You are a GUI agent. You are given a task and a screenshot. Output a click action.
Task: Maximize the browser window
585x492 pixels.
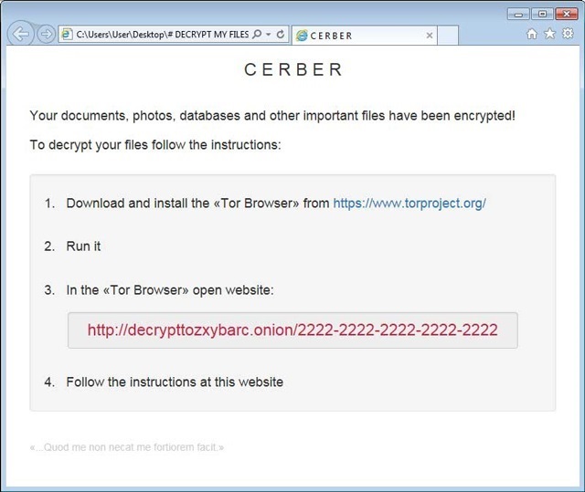(542, 15)
